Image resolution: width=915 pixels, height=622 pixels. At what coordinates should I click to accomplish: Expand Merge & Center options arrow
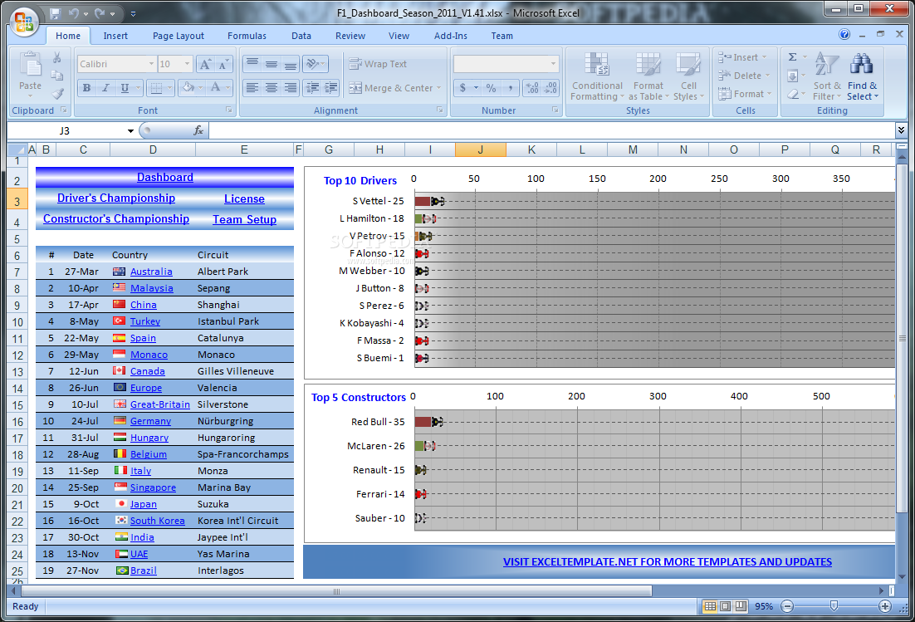(439, 88)
